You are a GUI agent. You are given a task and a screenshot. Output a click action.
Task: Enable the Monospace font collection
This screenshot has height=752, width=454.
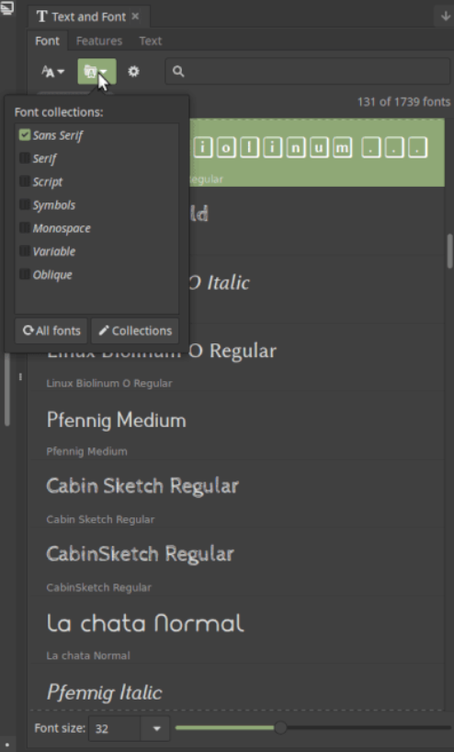click(x=25, y=227)
